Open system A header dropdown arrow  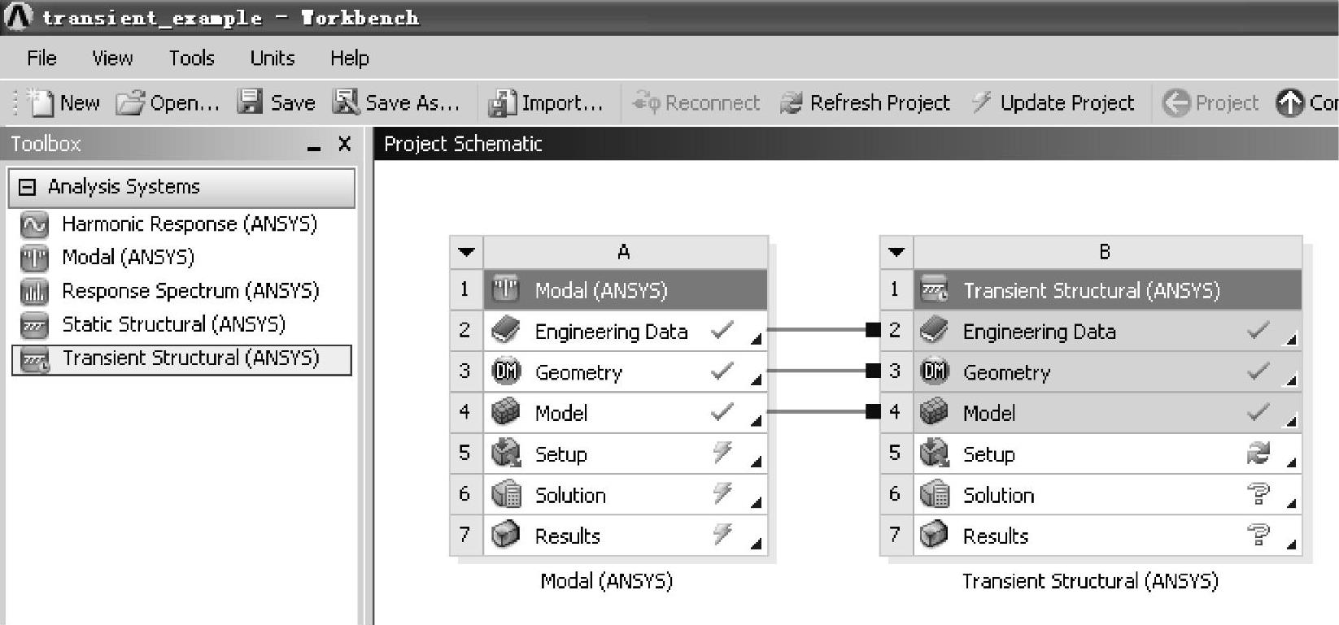pos(466,252)
